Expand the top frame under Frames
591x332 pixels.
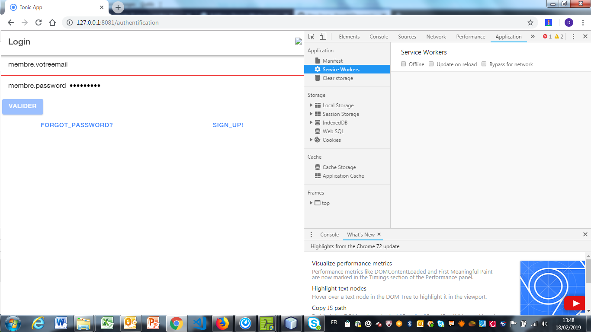pos(311,203)
